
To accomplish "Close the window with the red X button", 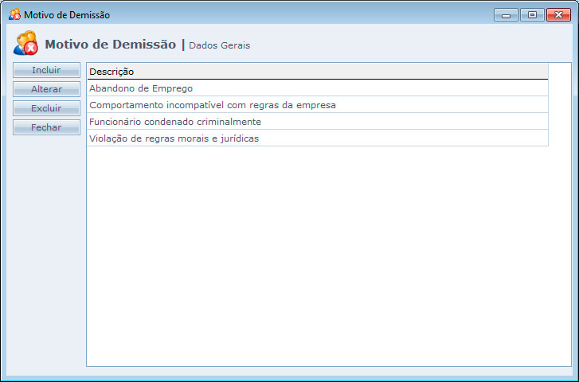I will tap(557, 15).
